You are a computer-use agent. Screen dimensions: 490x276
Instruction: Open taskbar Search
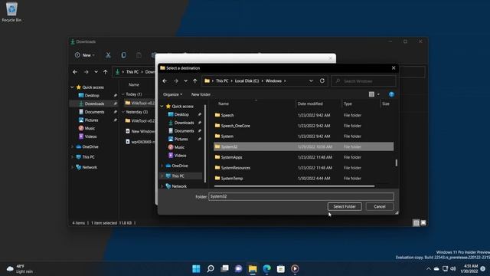click(211, 268)
